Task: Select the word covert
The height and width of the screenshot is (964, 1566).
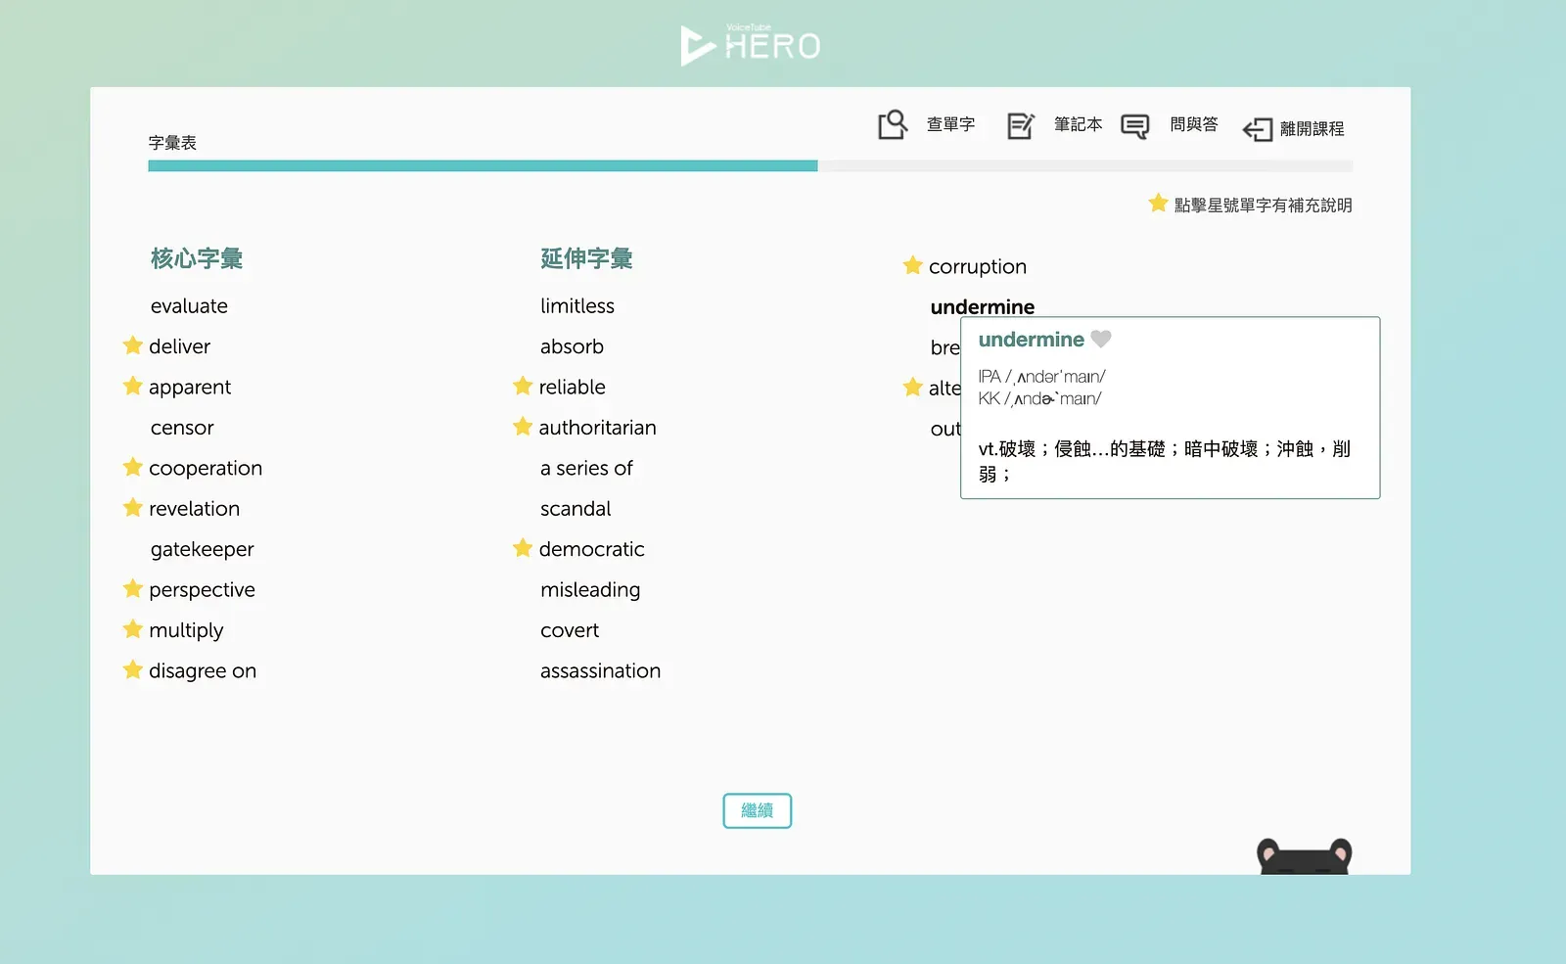Action: pyautogui.click(x=570, y=631)
